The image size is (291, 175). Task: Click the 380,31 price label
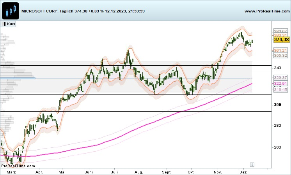click(280, 35)
